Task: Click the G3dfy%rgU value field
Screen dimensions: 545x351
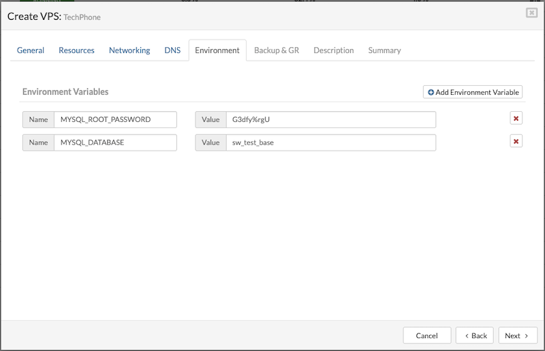Action: pos(330,120)
